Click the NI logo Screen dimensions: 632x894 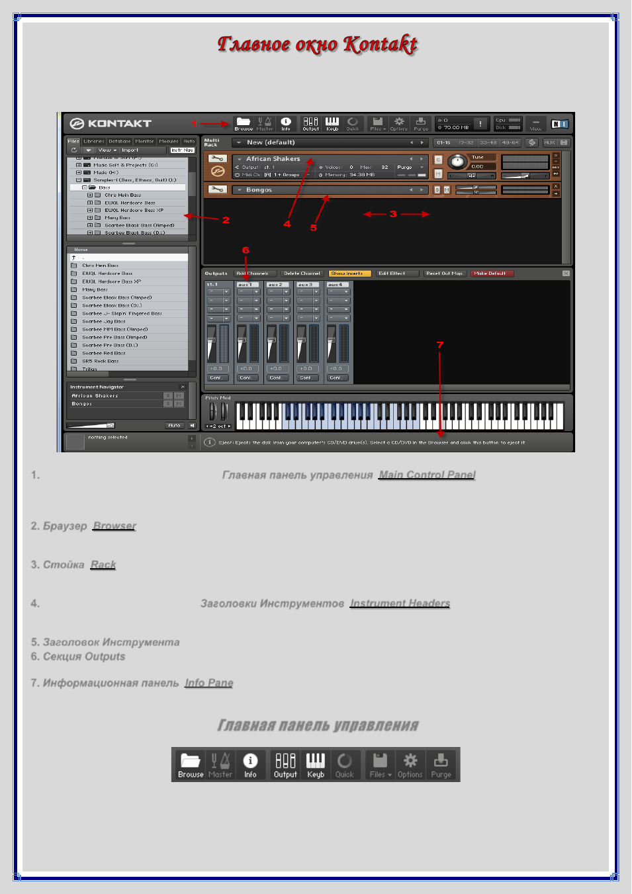click(x=560, y=124)
